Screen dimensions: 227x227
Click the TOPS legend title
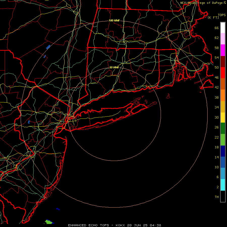click(222, 15)
